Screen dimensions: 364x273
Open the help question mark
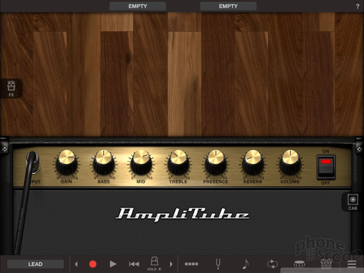358,6
